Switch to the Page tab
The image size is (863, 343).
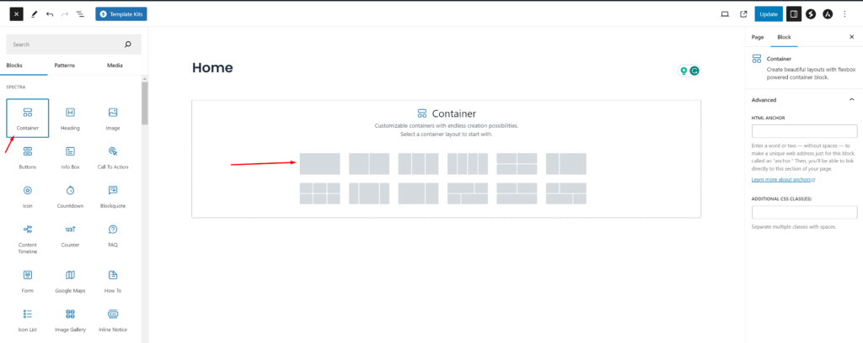[757, 37]
